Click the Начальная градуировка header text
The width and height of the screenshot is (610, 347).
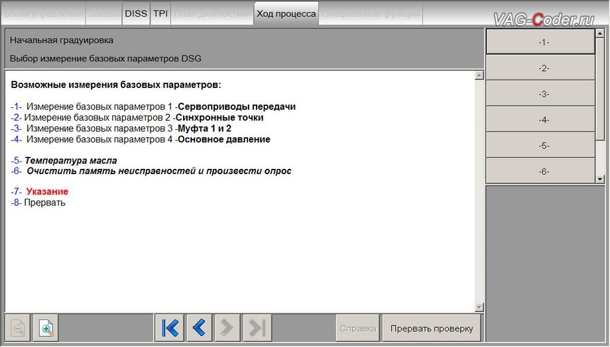62,40
